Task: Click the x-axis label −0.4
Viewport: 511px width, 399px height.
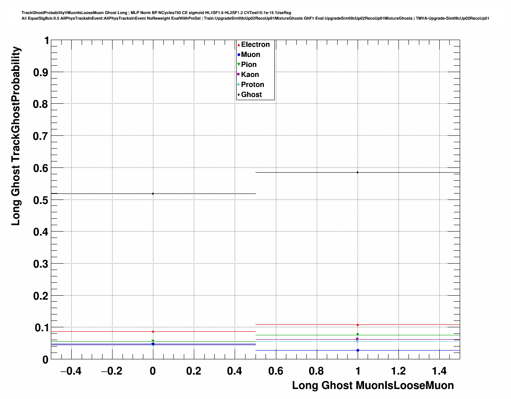Action: [71, 371]
